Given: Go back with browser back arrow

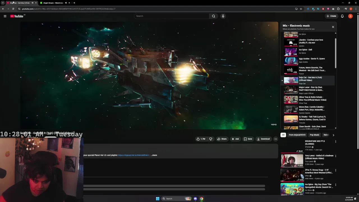Looking at the screenshot, I should point(3,9).
